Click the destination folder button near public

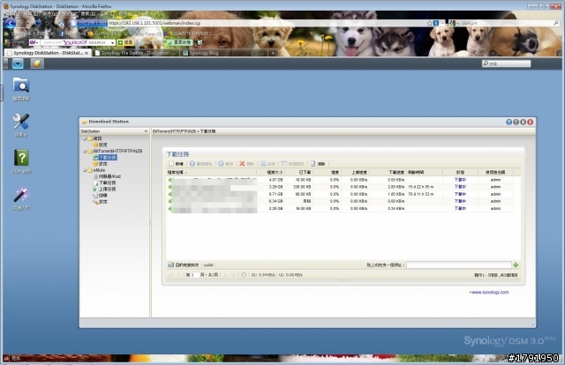click(184, 264)
